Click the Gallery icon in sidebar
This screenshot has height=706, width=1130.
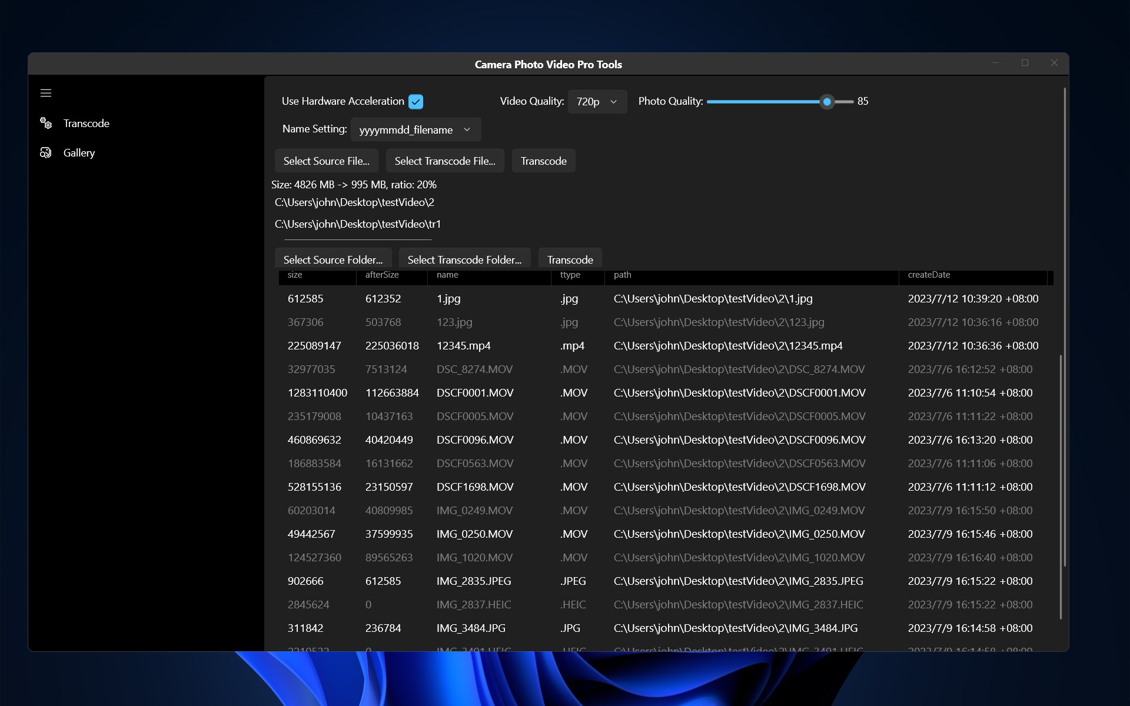[46, 152]
